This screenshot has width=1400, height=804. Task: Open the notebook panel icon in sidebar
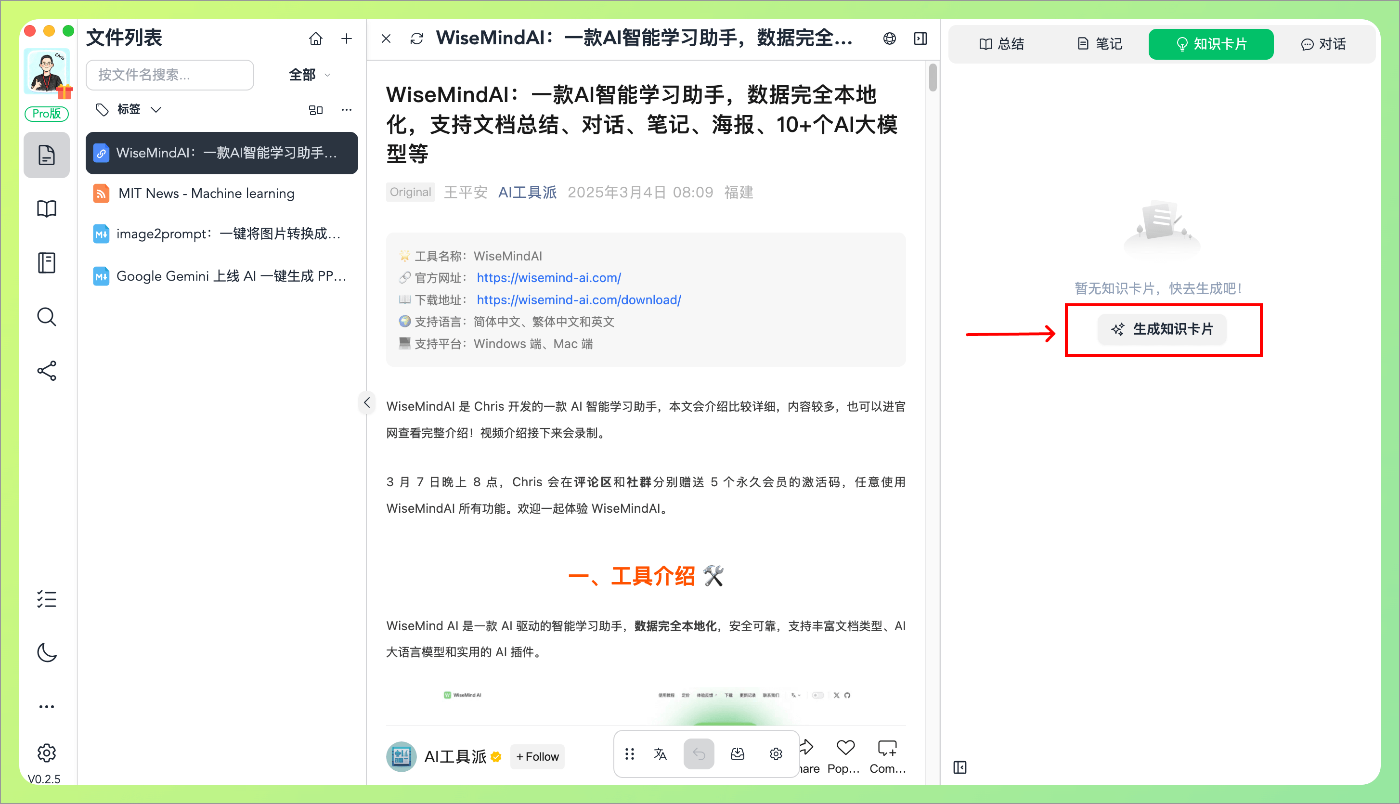tap(46, 262)
